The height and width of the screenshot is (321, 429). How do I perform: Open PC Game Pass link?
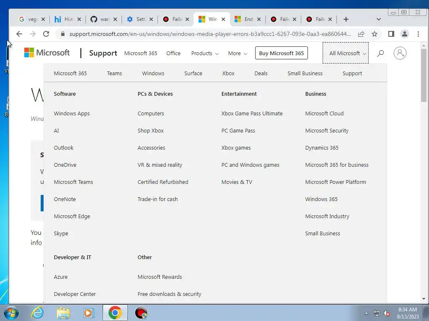click(238, 130)
